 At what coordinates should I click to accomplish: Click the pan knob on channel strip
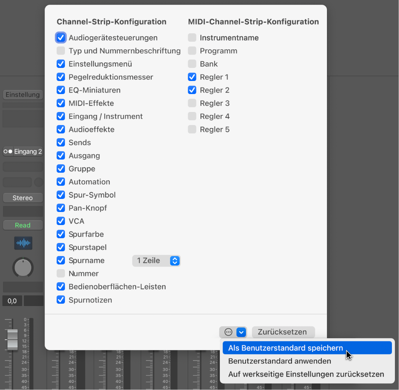23,267
